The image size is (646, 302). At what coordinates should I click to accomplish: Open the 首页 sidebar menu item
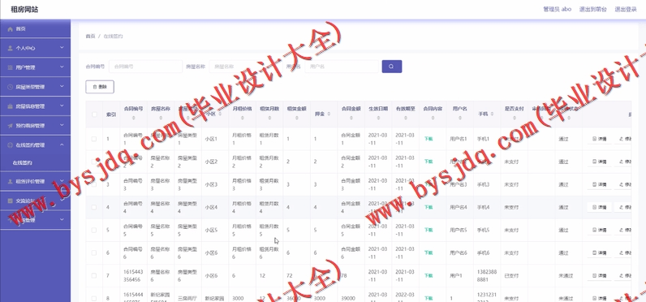[x=35, y=29]
